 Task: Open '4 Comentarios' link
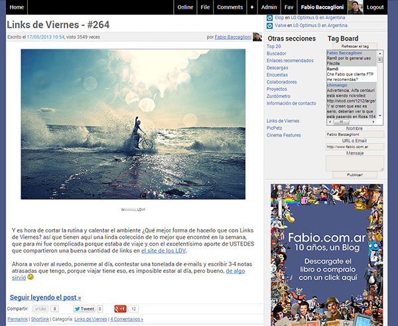point(127,319)
